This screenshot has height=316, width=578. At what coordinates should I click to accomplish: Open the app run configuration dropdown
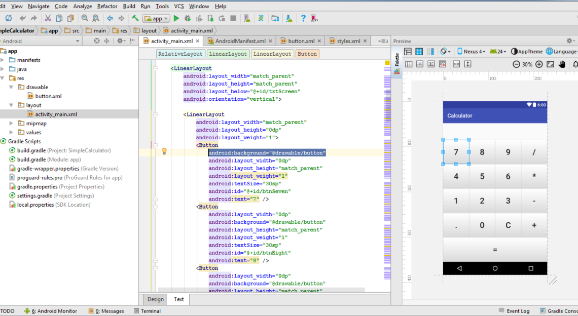pos(156,18)
